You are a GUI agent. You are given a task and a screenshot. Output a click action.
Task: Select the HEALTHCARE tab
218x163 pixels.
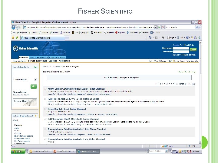pyautogui.click(x=42, y=57)
